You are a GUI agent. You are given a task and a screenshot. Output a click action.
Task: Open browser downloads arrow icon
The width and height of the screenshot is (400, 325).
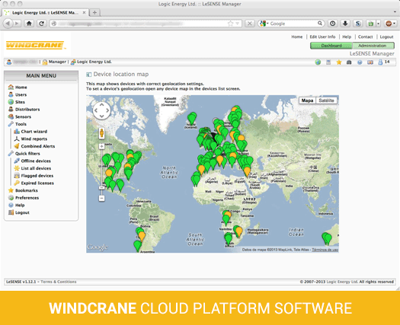pyautogui.click(x=345, y=24)
